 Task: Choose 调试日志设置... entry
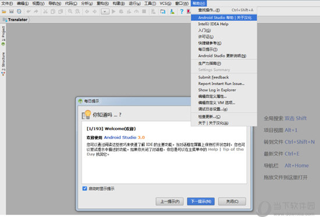coord(224,109)
